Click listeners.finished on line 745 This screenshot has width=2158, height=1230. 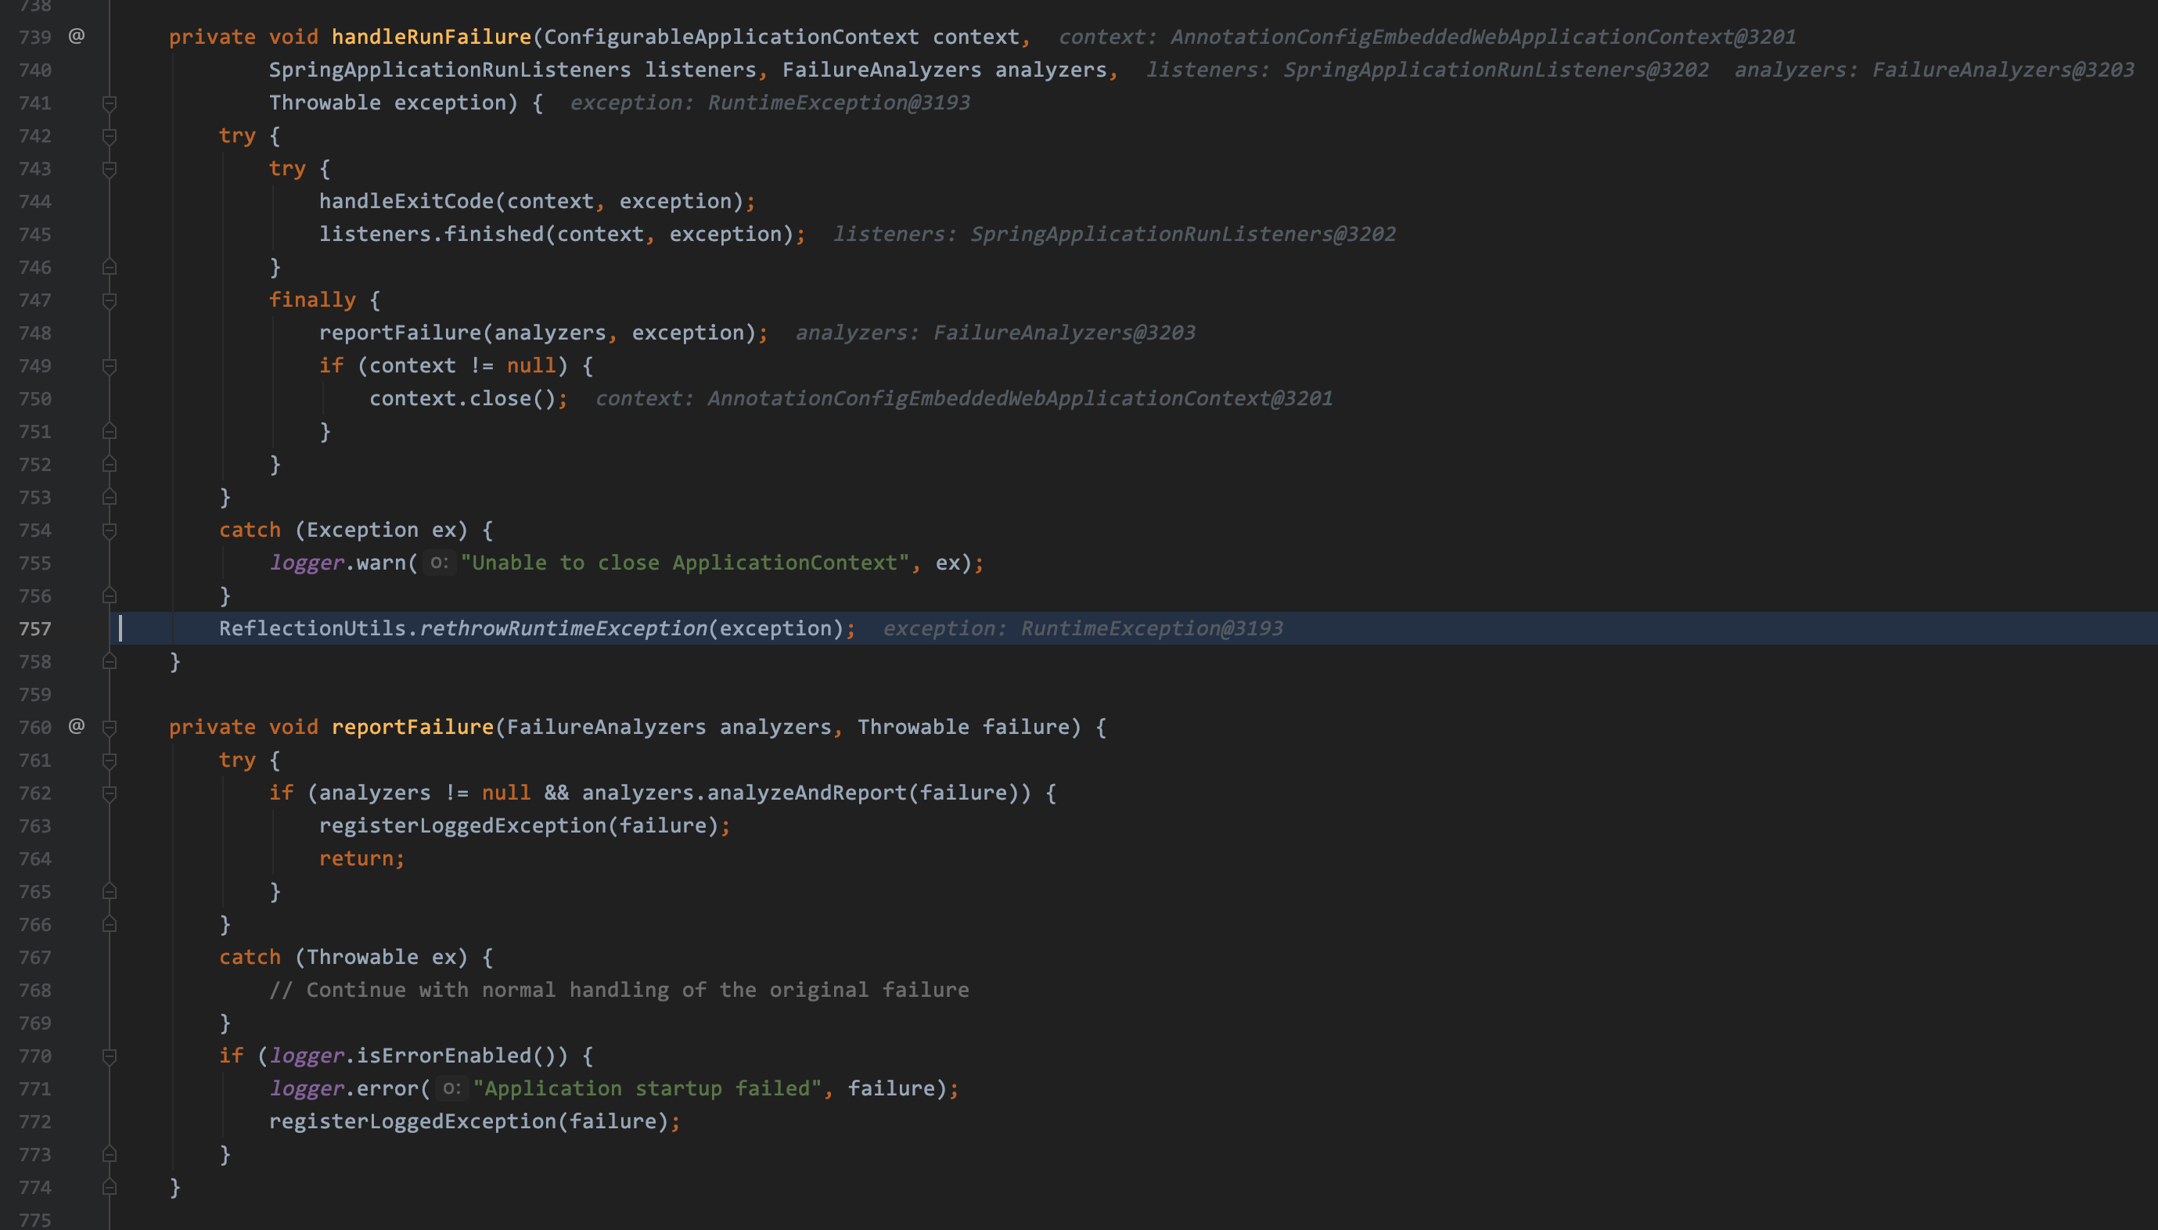pyautogui.click(x=431, y=234)
